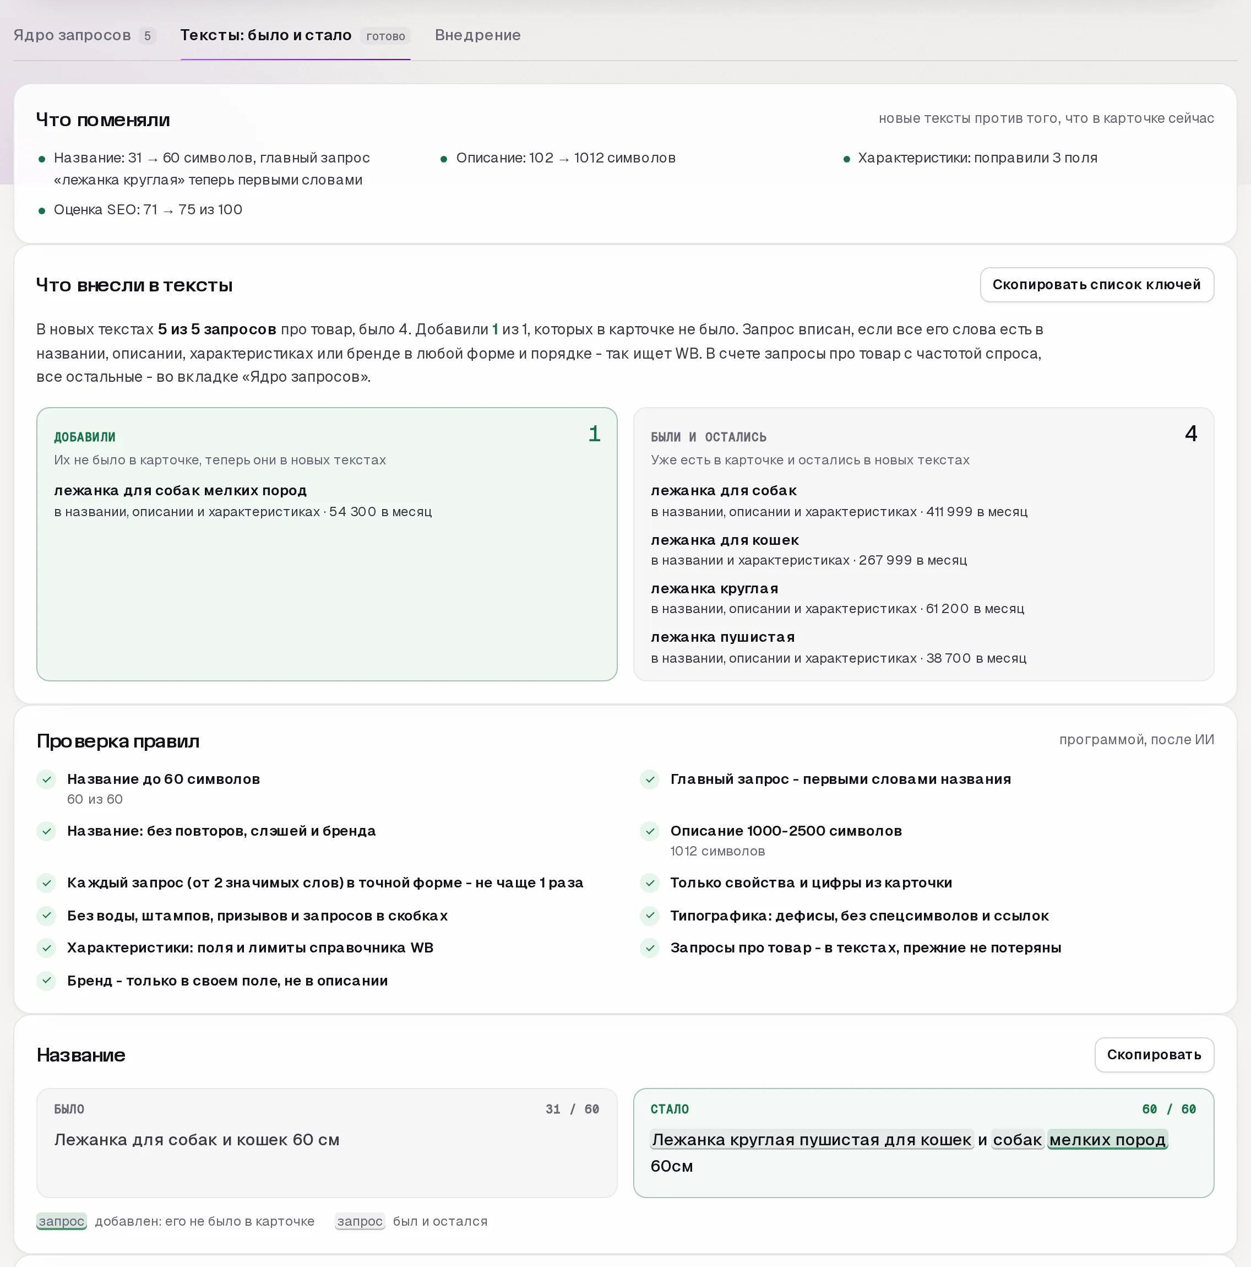Screen dimensions: 1251x1267
Task: Click the kept query heading «лежанка для собак»
Action: click(723, 490)
